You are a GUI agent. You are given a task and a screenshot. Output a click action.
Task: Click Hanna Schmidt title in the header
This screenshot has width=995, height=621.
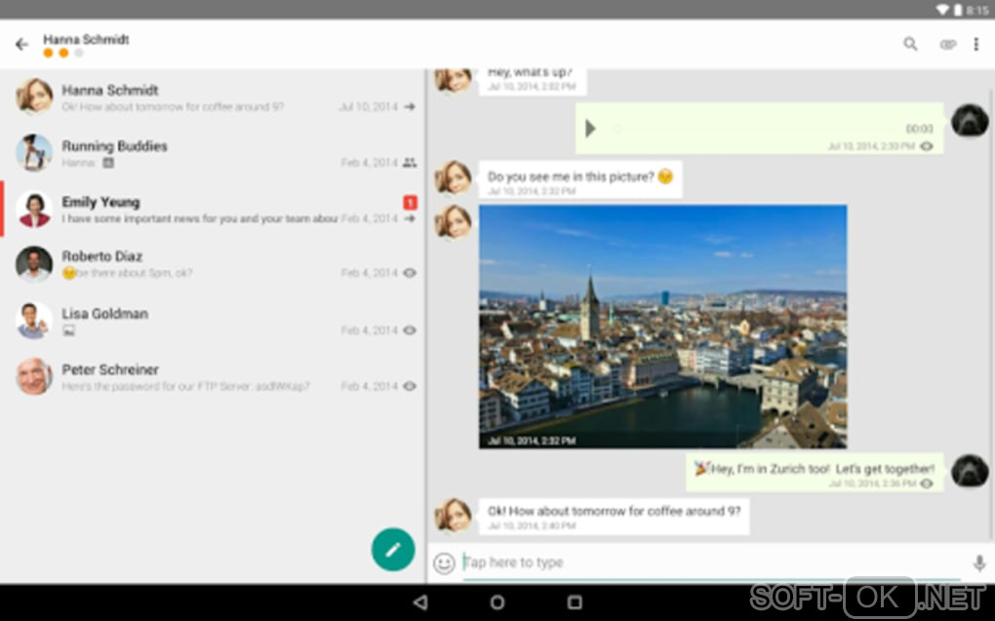coord(86,39)
